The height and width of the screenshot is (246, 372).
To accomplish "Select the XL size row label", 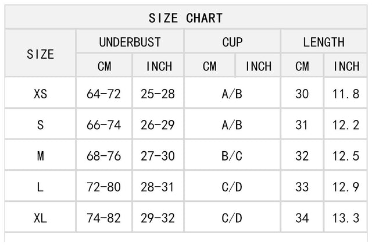I will [x=40, y=219].
